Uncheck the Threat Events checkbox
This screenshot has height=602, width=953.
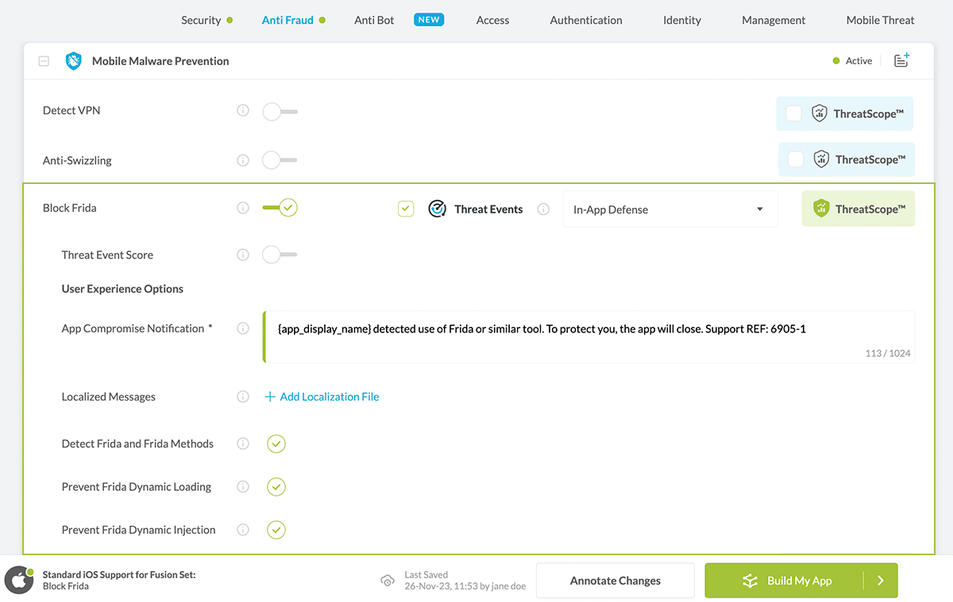click(406, 209)
